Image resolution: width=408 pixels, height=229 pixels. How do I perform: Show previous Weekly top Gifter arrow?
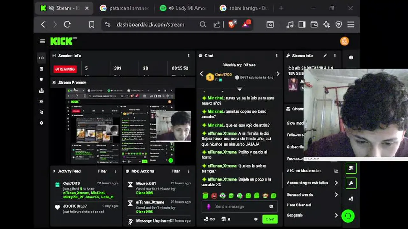(201, 74)
